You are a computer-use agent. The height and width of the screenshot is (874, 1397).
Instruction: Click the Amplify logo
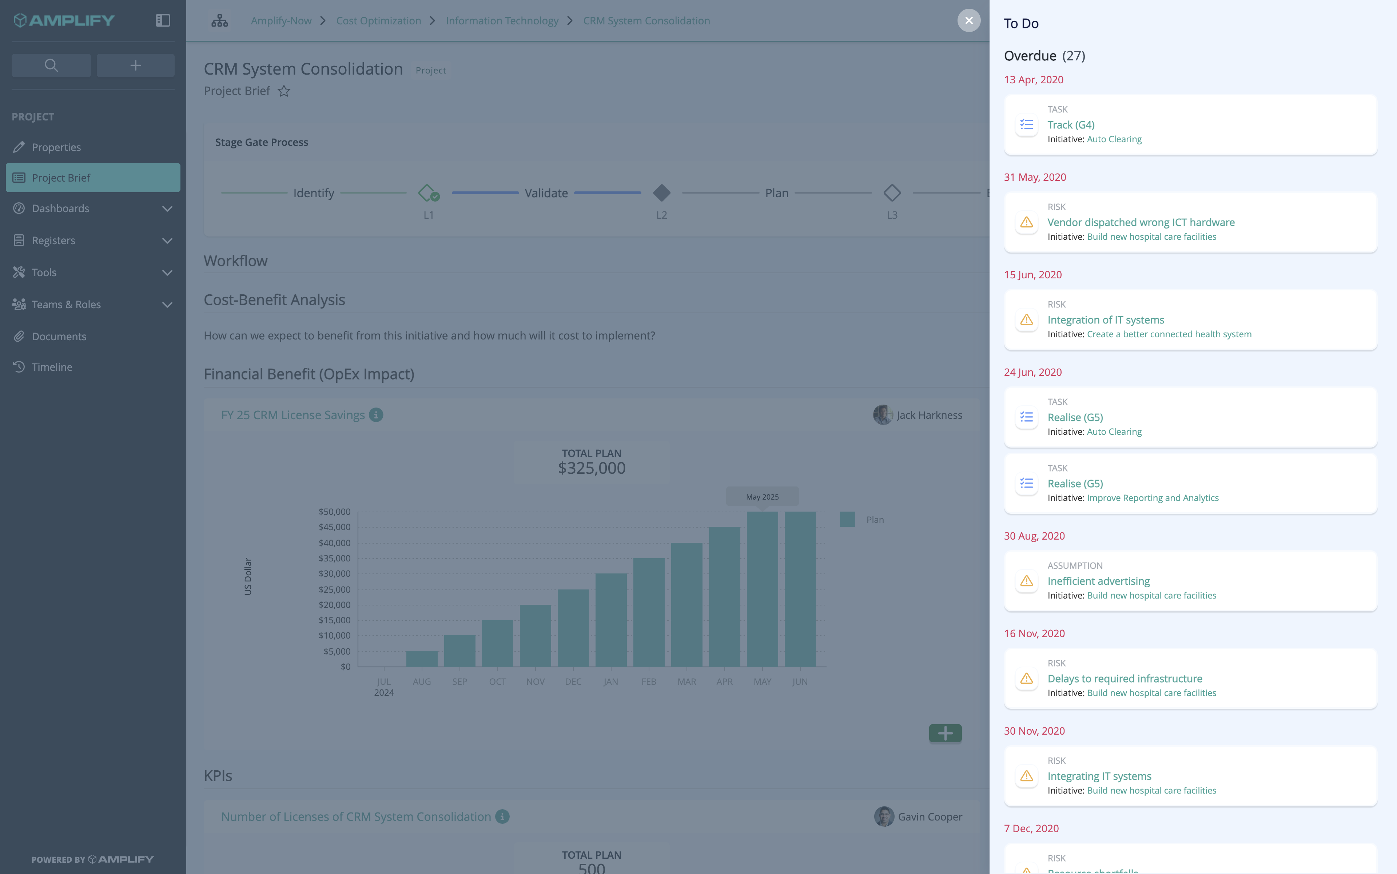[64, 20]
